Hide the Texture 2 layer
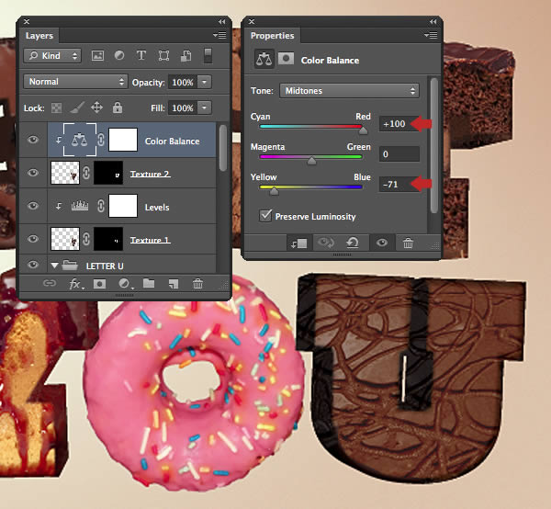Viewport: 551px width, 509px height. [x=33, y=173]
